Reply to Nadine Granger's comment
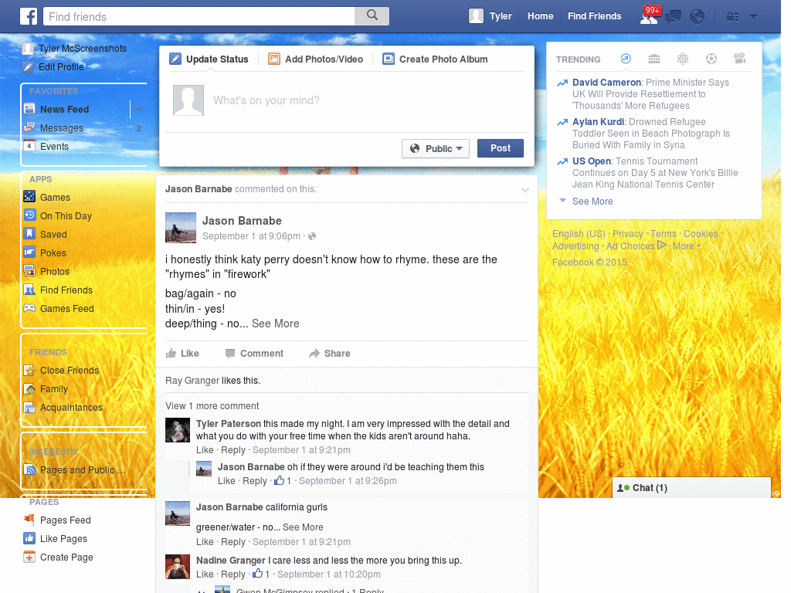This screenshot has width=791, height=593. tap(233, 574)
